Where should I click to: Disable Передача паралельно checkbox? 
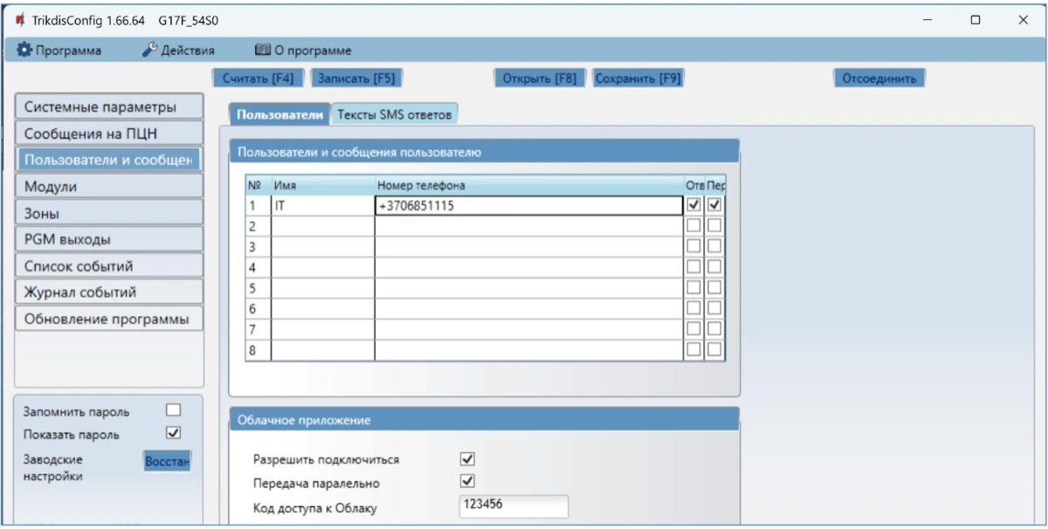pos(467,481)
